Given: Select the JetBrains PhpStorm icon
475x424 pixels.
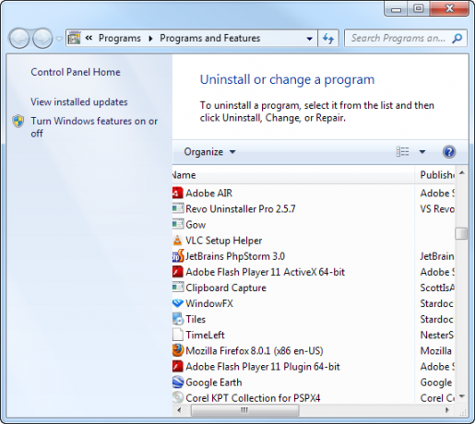Looking at the screenshot, I should tap(178, 256).
